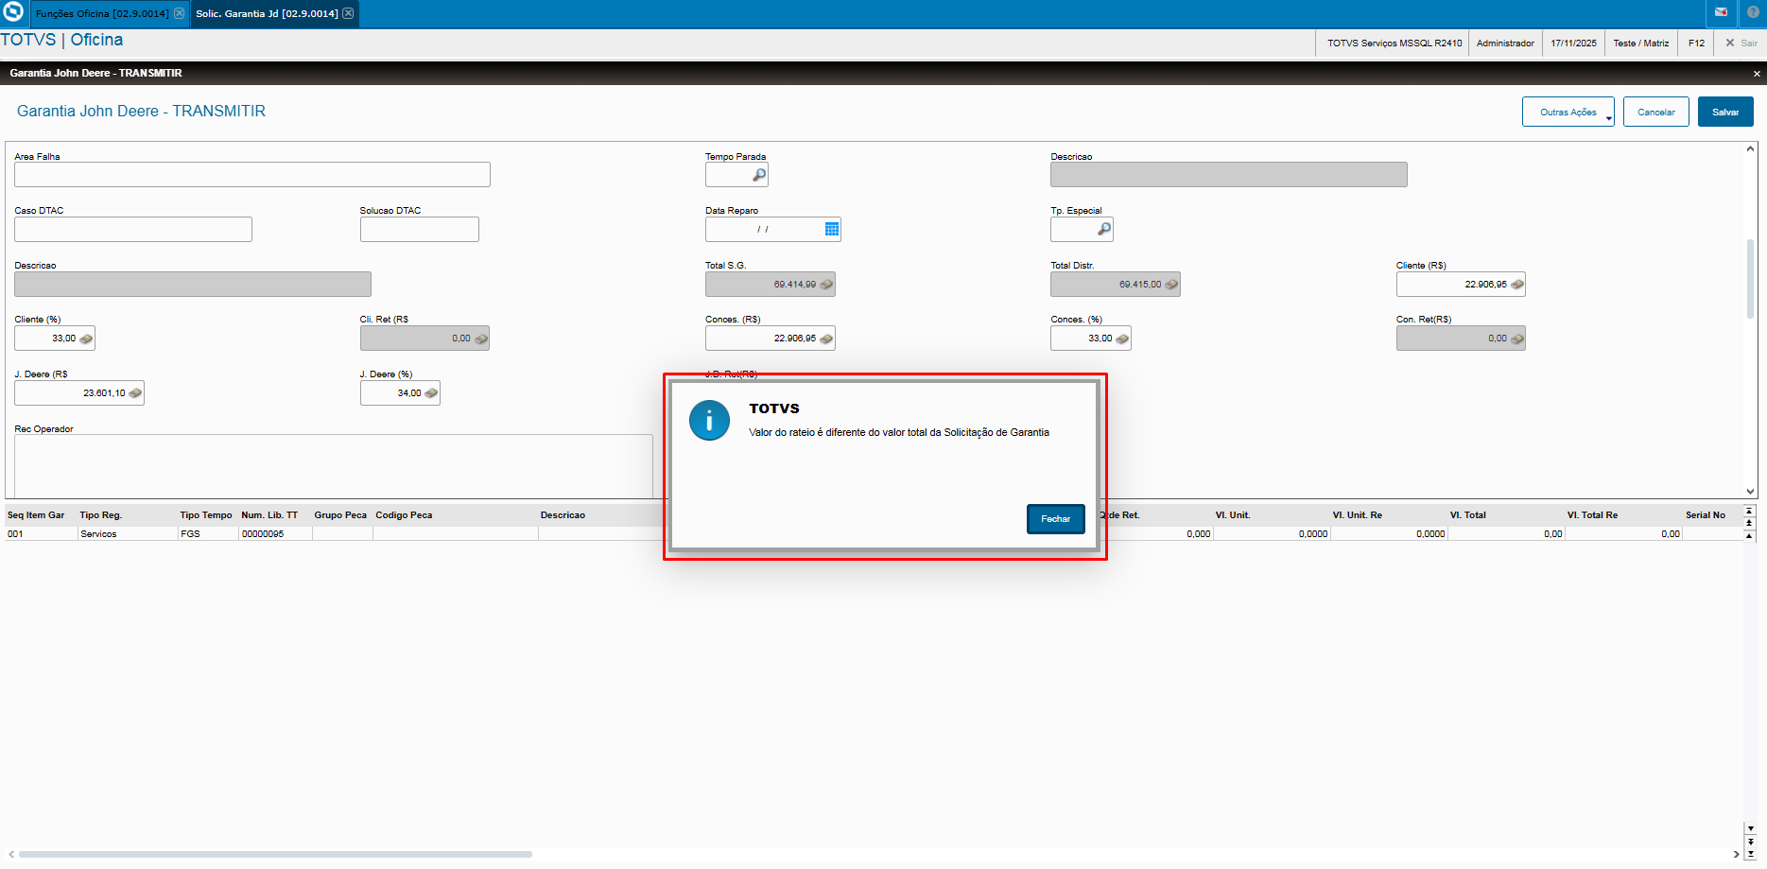
Task: Close the Garantia John Deere panel
Action: coord(1757,74)
